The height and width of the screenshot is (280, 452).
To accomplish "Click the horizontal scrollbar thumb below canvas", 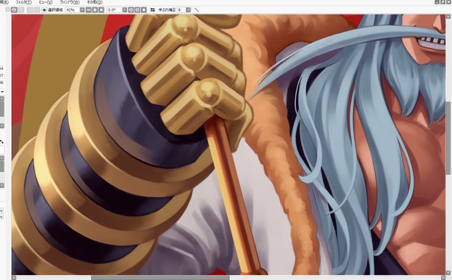I will [160, 278].
